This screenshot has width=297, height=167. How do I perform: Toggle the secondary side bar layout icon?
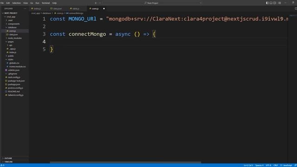pyautogui.click(x=274, y=3)
